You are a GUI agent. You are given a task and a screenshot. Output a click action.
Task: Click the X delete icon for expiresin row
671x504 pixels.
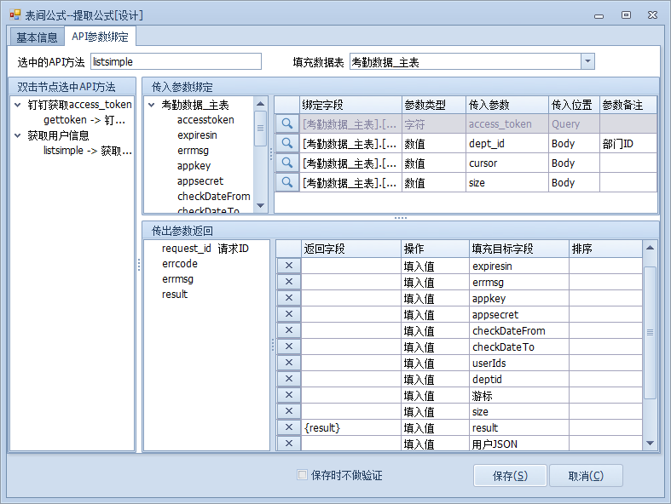coord(288,266)
